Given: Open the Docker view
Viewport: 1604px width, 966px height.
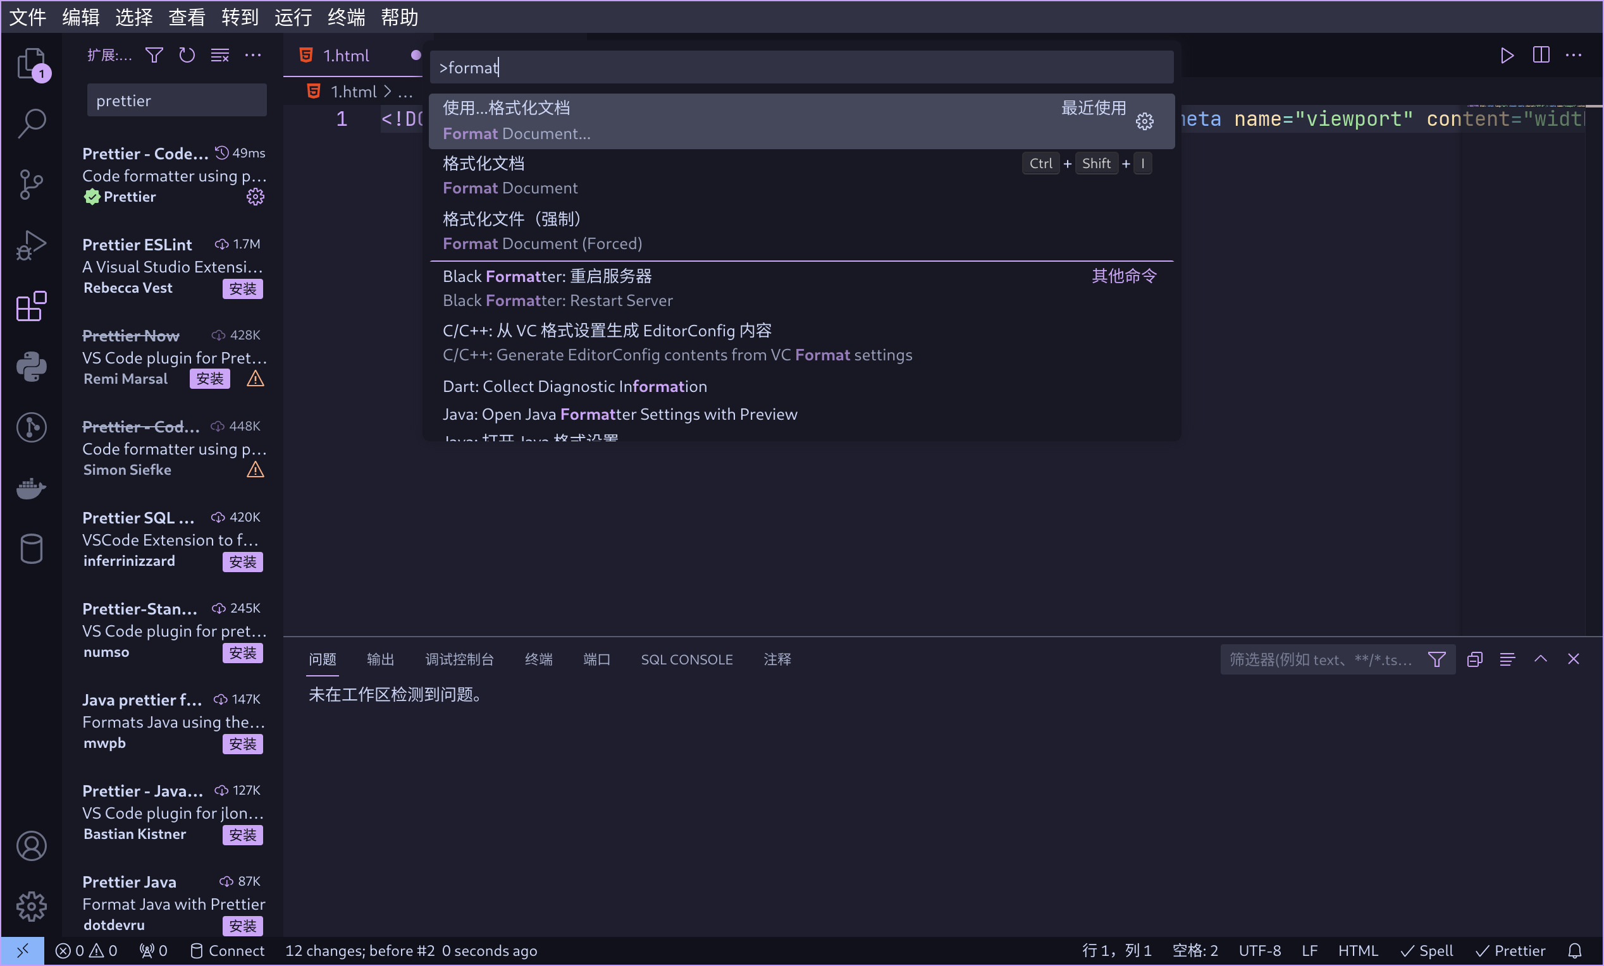Looking at the screenshot, I should tap(30, 489).
